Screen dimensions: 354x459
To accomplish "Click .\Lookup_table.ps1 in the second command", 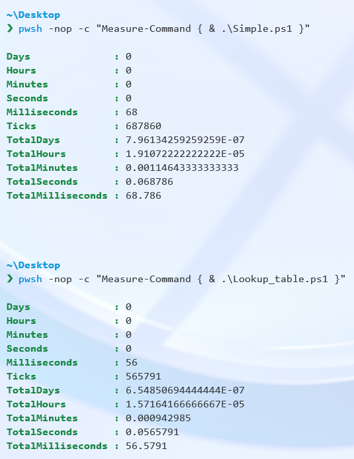I will coord(275,279).
